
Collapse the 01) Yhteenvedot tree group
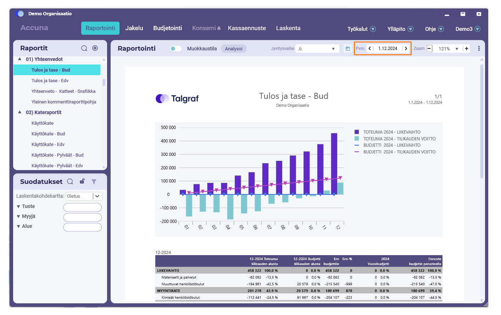point(20,59)
